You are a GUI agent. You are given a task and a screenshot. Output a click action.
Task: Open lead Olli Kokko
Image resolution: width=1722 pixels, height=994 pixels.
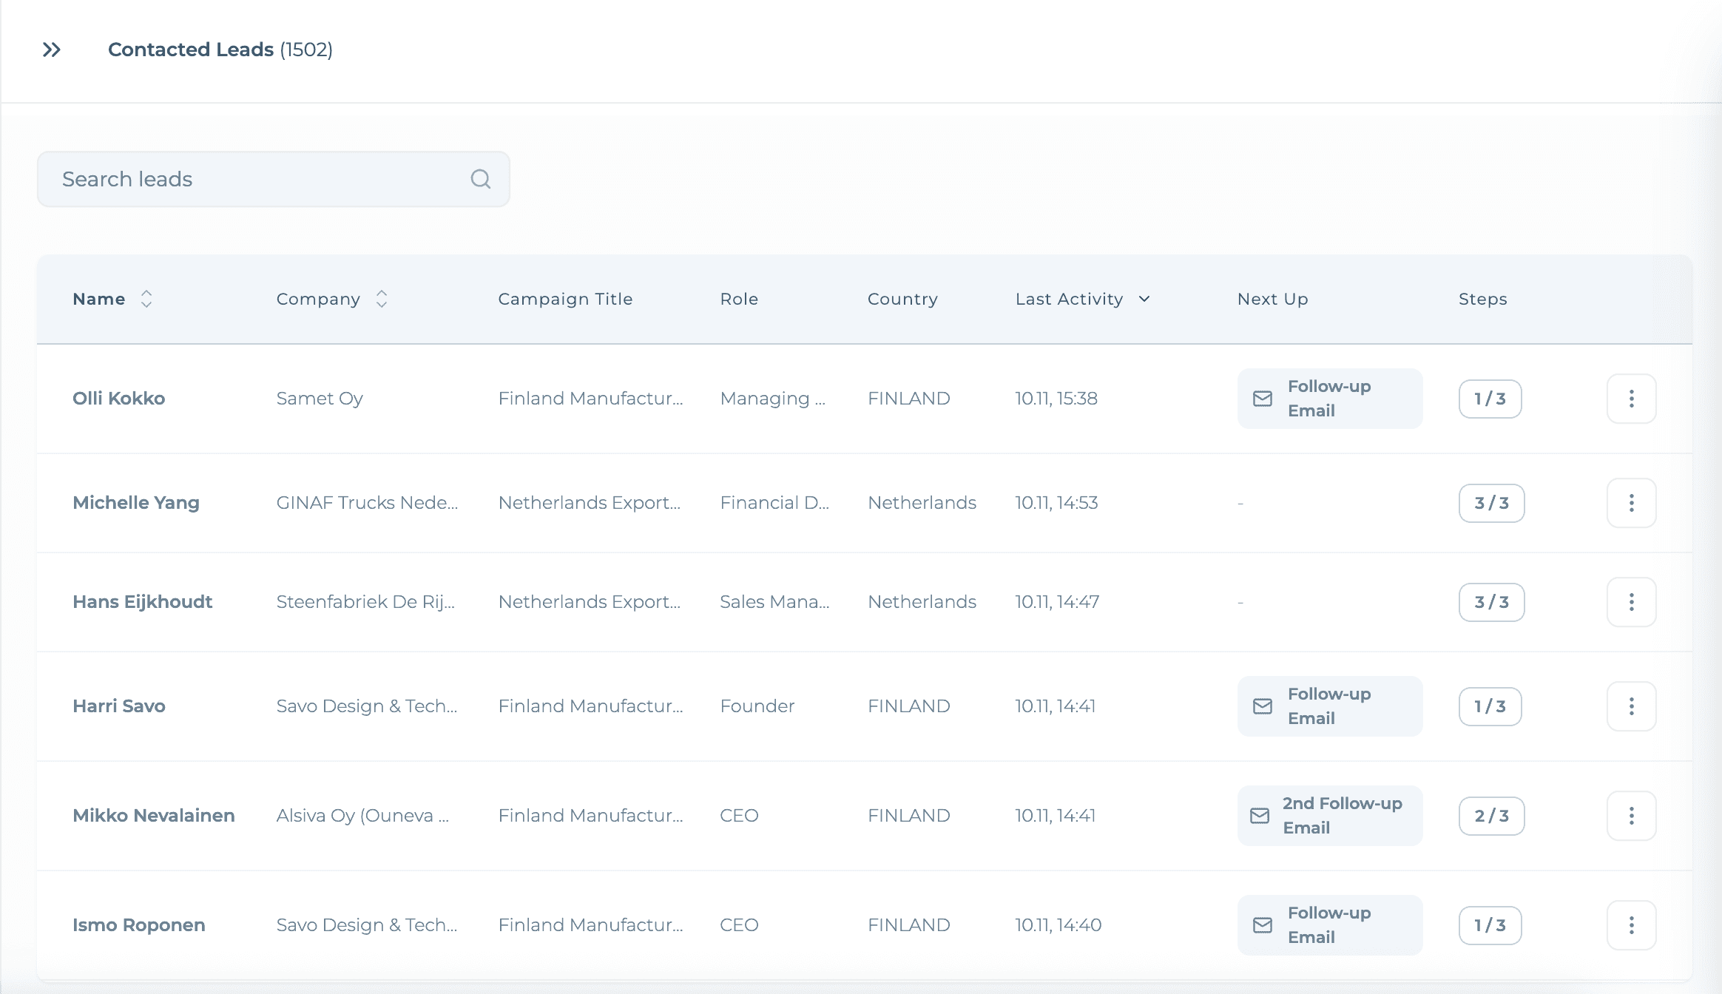pos(118,399)
